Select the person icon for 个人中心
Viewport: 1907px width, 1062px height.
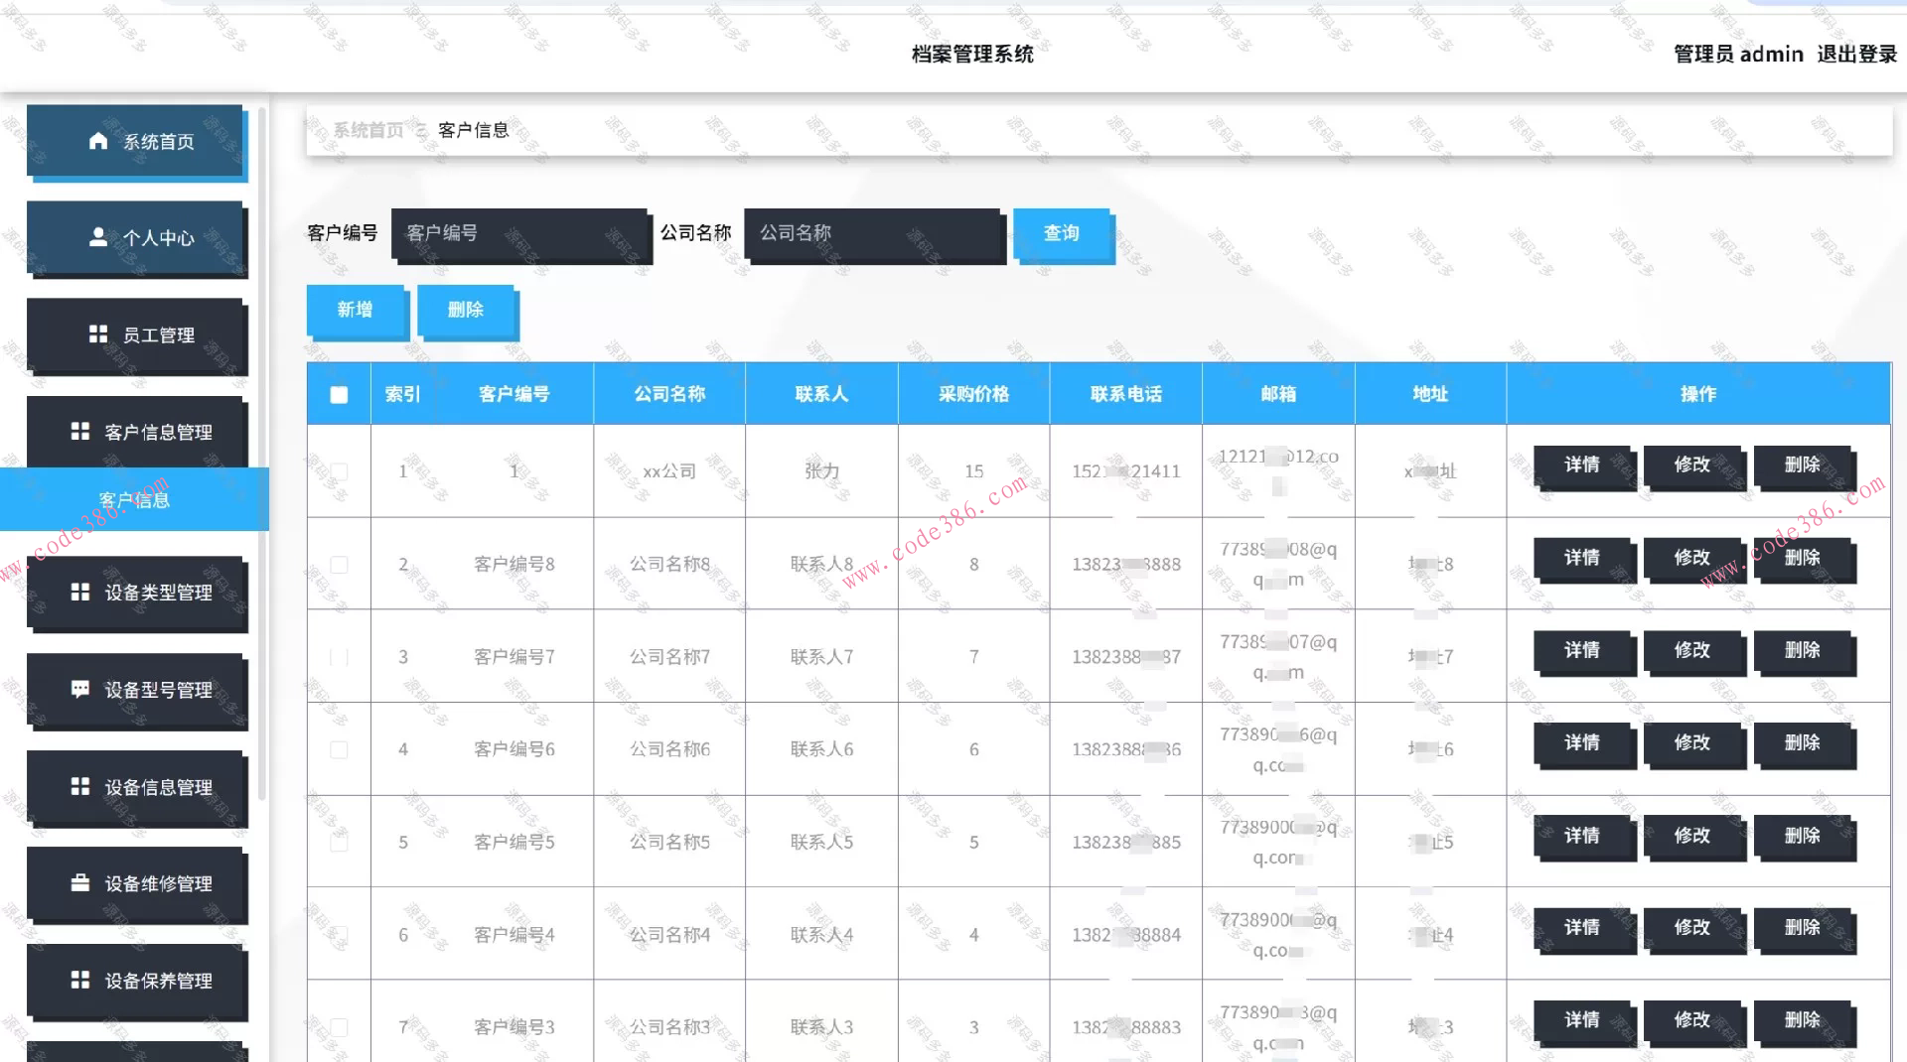tap(97, 237)
